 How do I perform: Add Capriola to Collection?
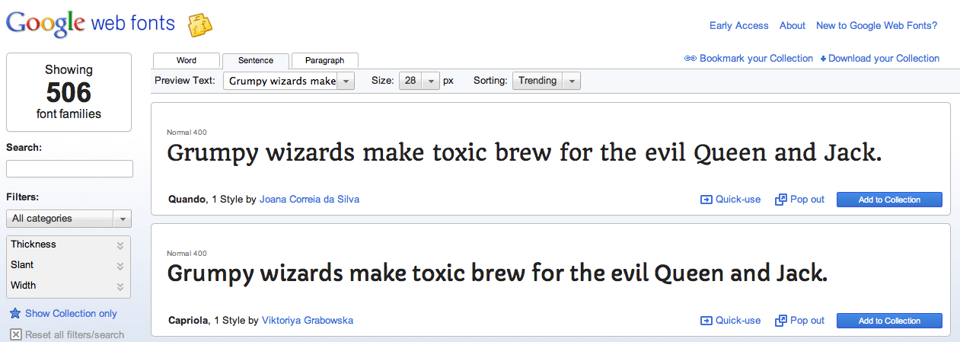(889, 321)
